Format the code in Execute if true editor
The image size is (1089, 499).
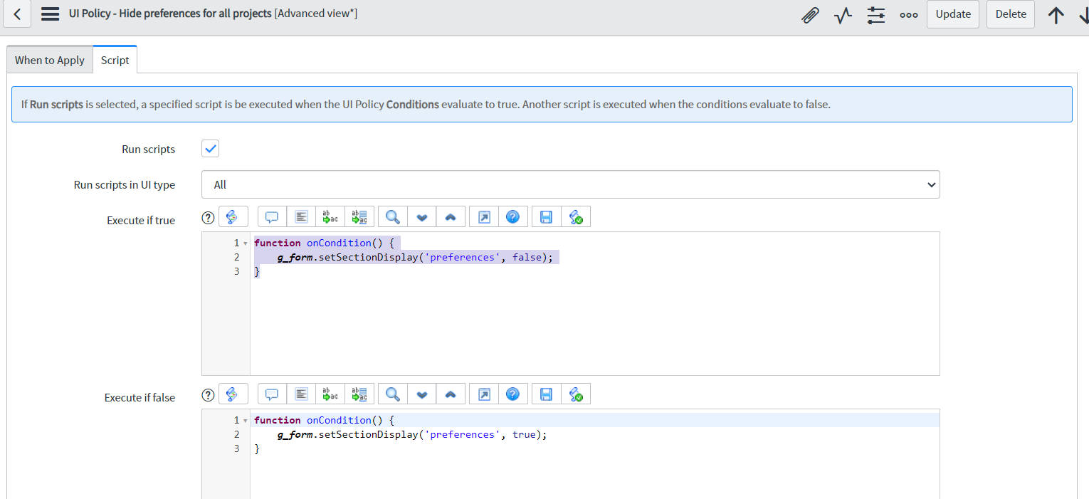[301, 216]
